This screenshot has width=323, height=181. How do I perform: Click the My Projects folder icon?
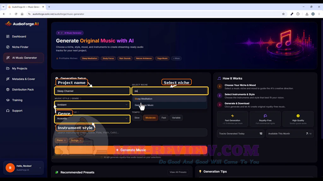(x=8, y=68)
